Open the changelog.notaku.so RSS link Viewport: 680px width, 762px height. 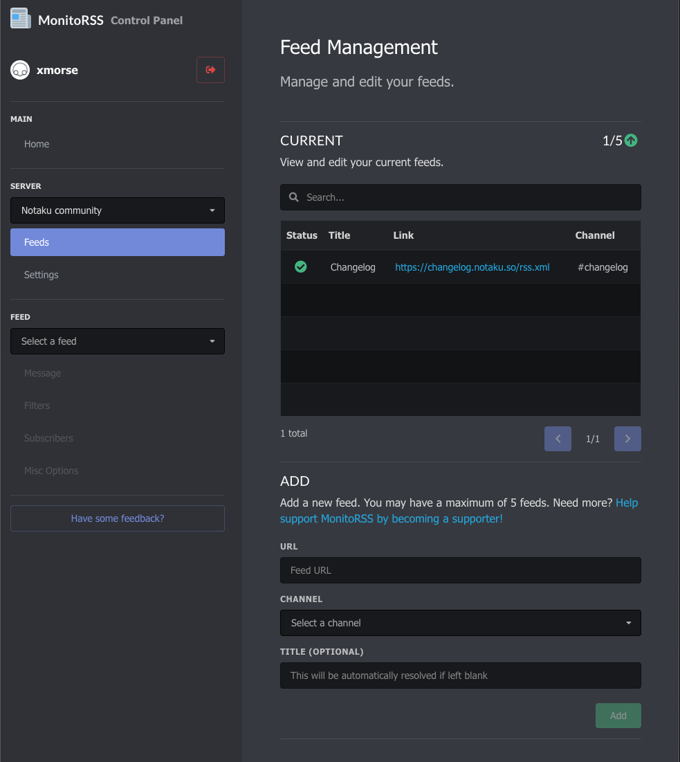pyautogui.click(x=472, y=266)
